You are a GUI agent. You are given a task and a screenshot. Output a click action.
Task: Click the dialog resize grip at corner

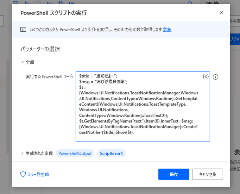(x=228, y=184)
